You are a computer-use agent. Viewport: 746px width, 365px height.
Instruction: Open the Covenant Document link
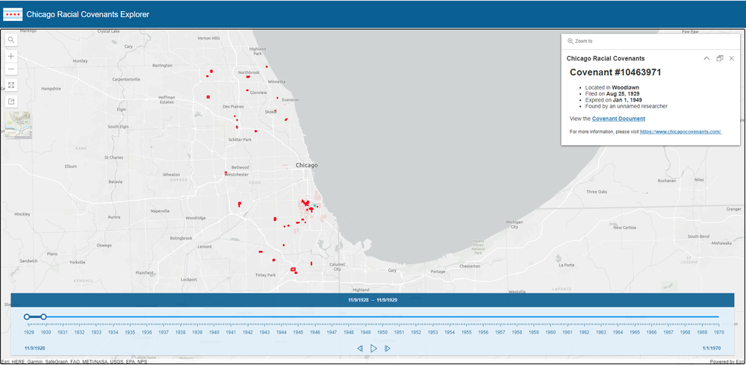[x=618, y=119]
